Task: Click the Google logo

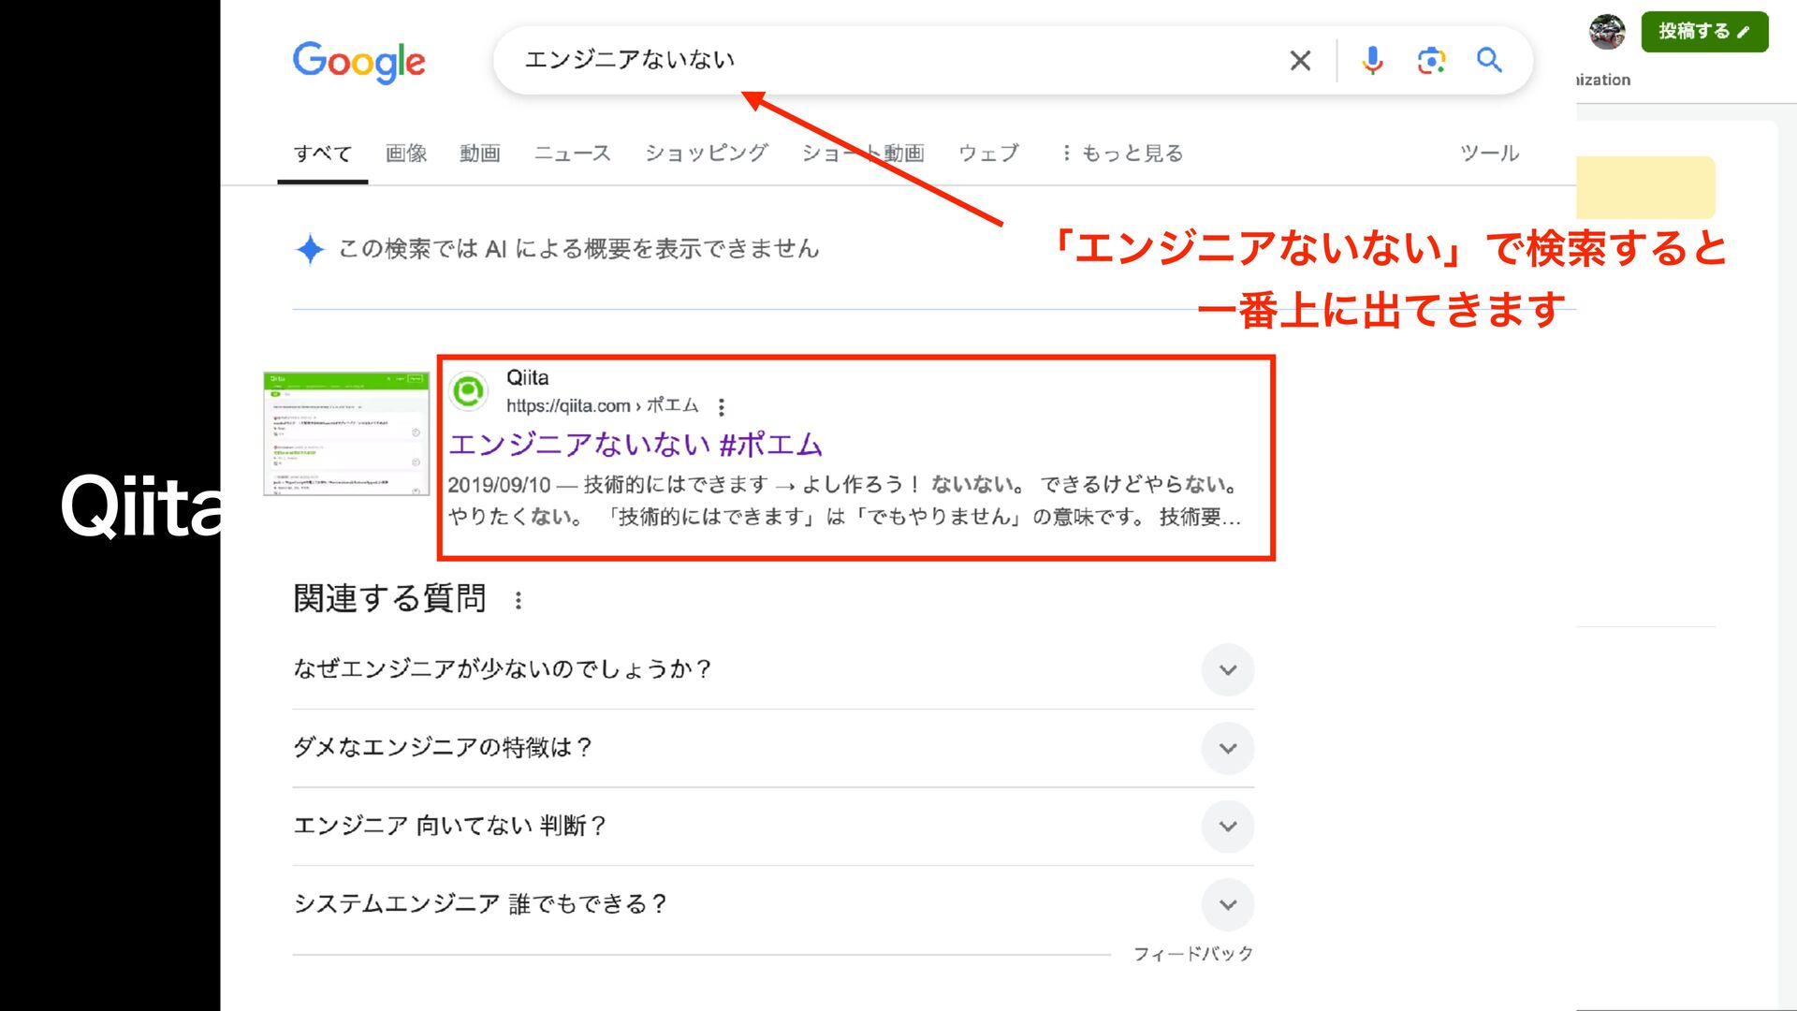Action: click(x=358, y=62)
